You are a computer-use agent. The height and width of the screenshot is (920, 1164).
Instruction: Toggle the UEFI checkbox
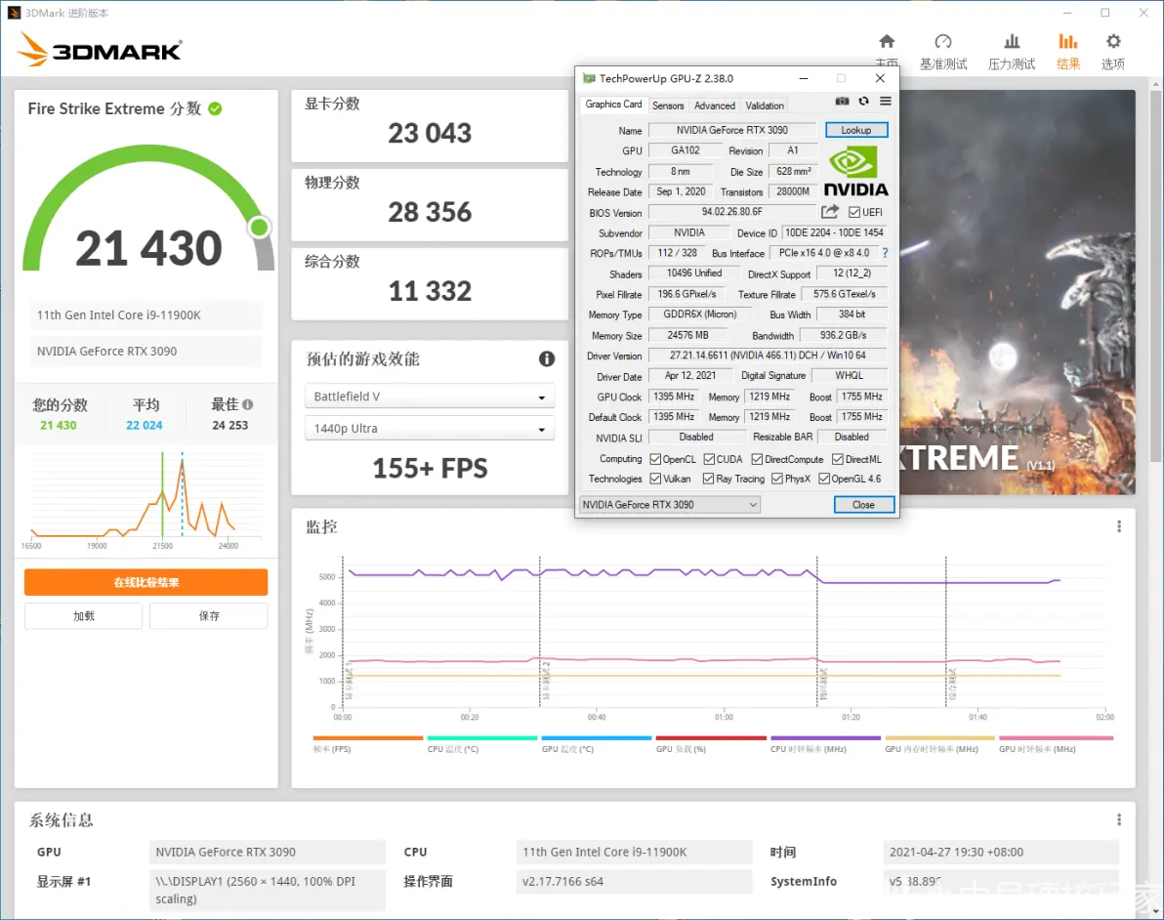pos(854,212)
